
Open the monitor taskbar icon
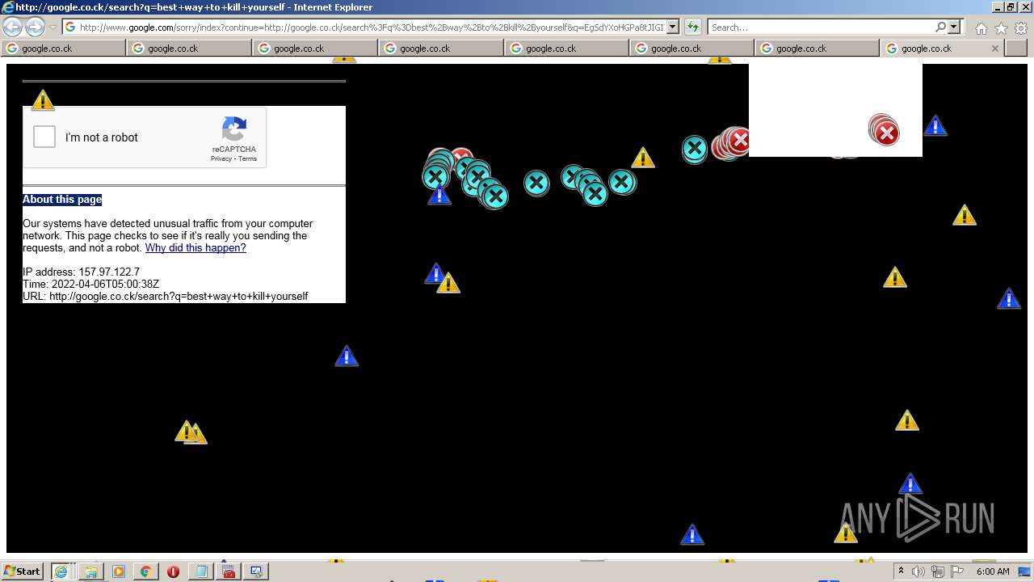256,571
